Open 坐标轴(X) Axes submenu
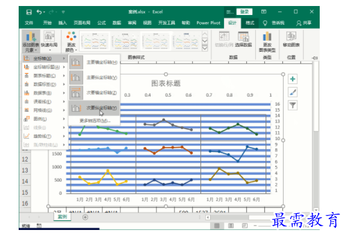 point(45,58)
